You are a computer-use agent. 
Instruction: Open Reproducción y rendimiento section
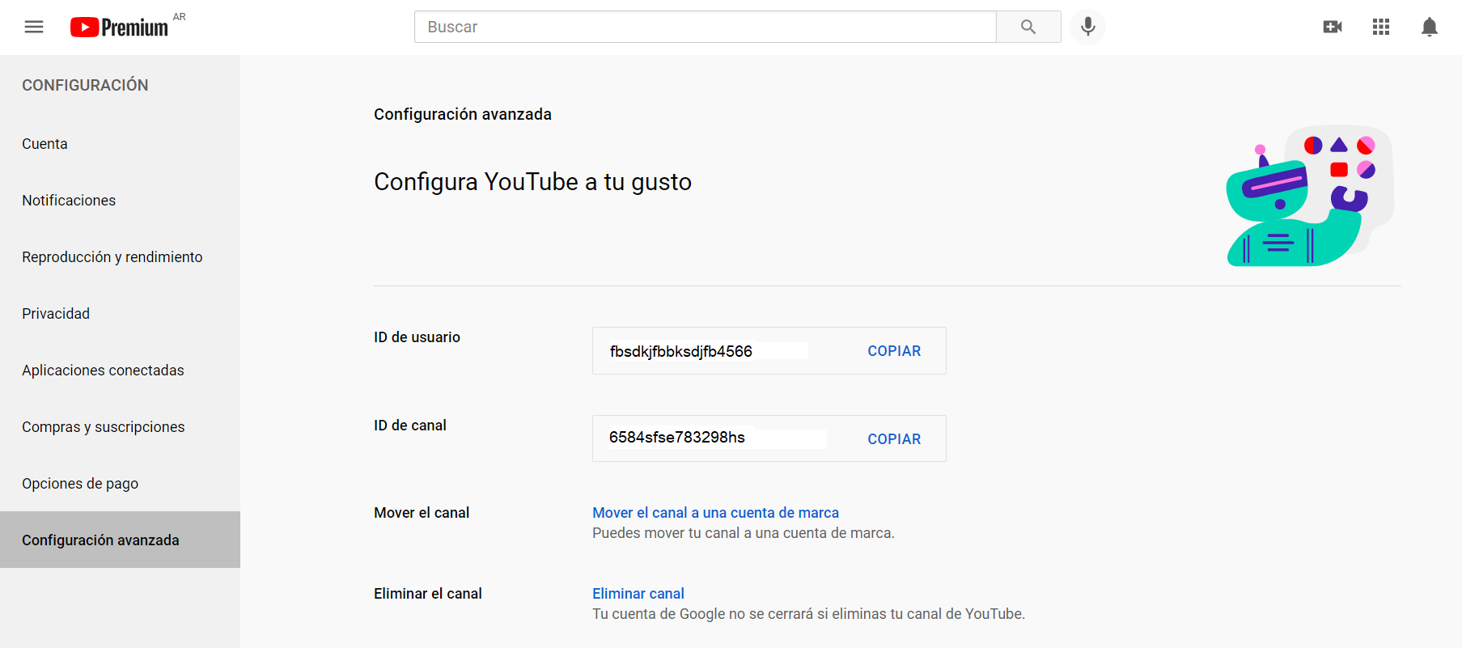point(120,256)
